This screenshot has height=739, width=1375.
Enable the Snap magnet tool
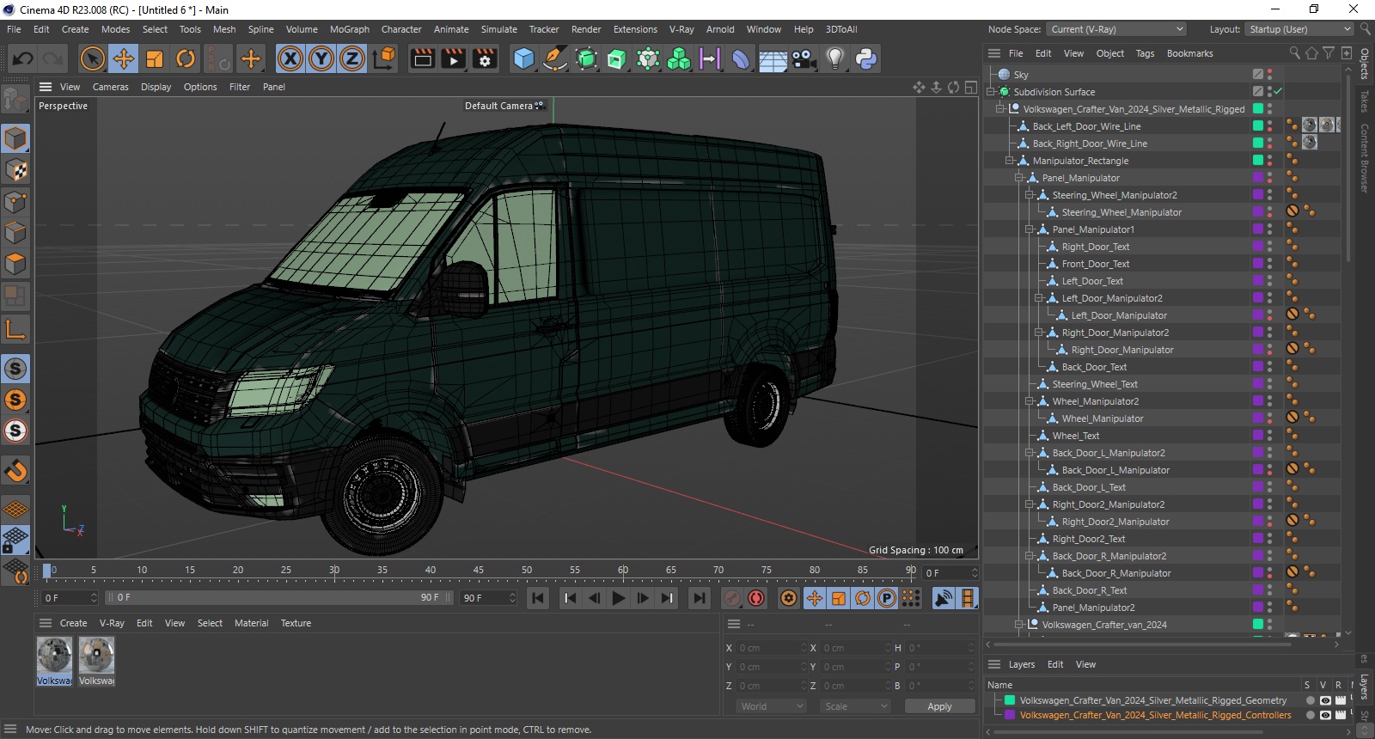[15, 471]
